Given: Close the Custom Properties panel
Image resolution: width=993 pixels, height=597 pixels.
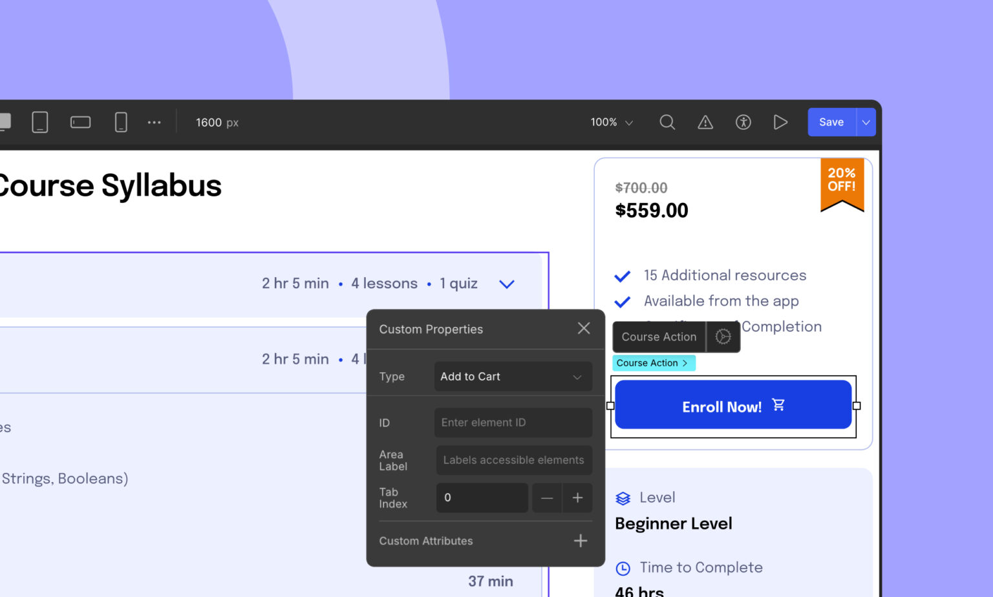Looking at the screenshot, I should click(x=584, y=329).
